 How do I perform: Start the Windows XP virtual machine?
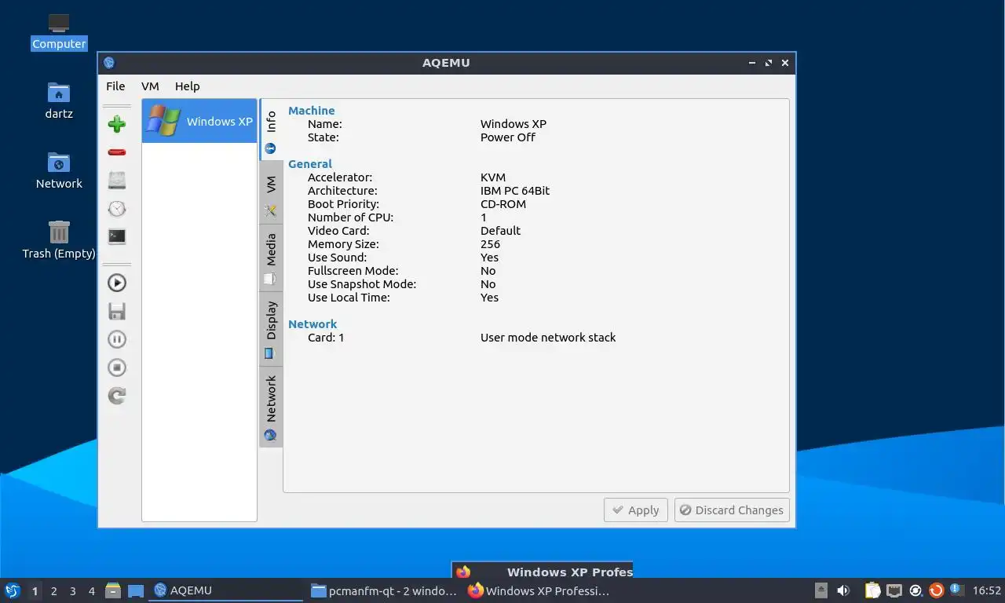point(117,283)
